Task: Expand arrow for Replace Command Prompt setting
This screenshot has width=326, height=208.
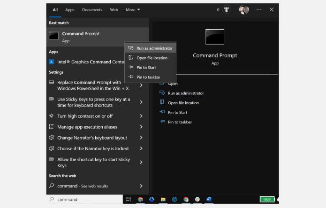Action: (x=141, y=85)
